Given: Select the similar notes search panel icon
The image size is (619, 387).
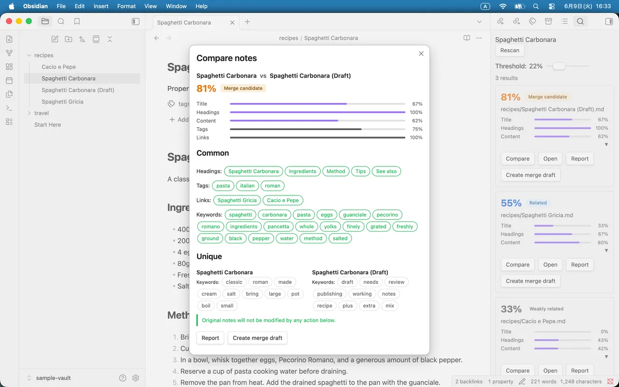Looking at the screenshot, I should coord(580,21).
